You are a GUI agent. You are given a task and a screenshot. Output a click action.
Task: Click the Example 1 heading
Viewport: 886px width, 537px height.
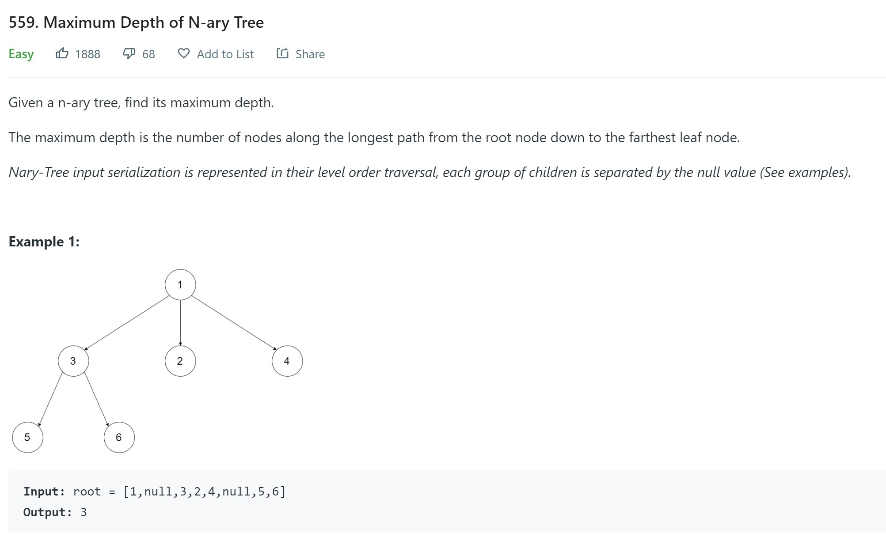44,242
